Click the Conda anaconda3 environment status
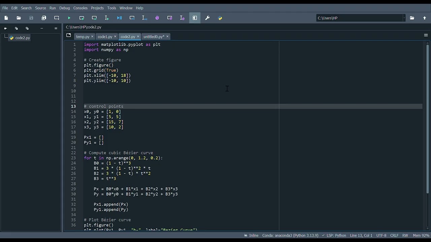The width and height of the screenshot is (431, 242). point(290,236)
